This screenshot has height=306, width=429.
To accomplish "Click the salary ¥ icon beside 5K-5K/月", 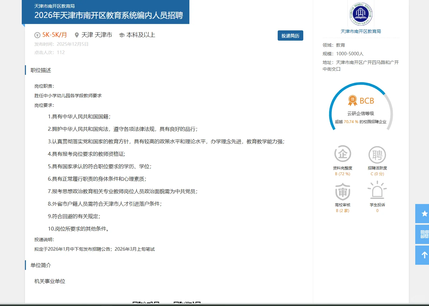I will [37, 35].
